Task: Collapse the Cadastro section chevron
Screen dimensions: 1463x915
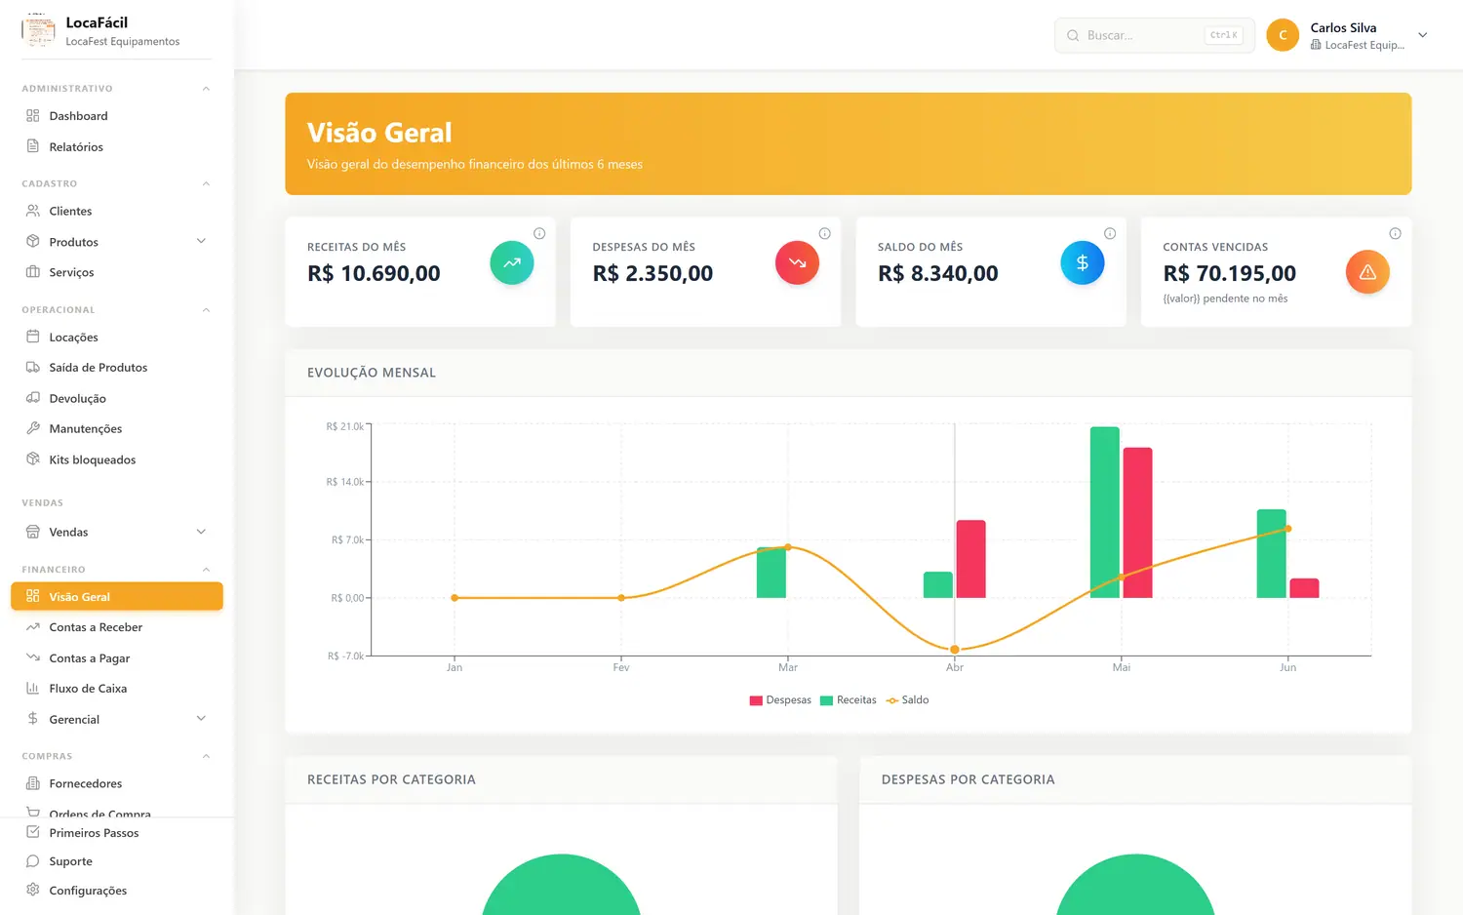Action: coord(206,183)
